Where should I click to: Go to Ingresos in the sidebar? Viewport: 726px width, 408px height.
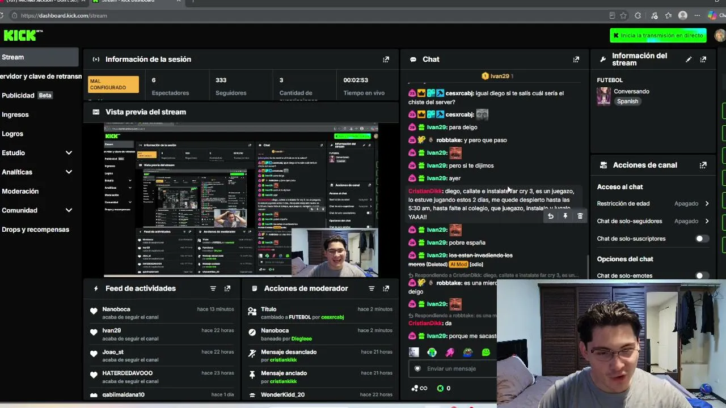point(15,114)
